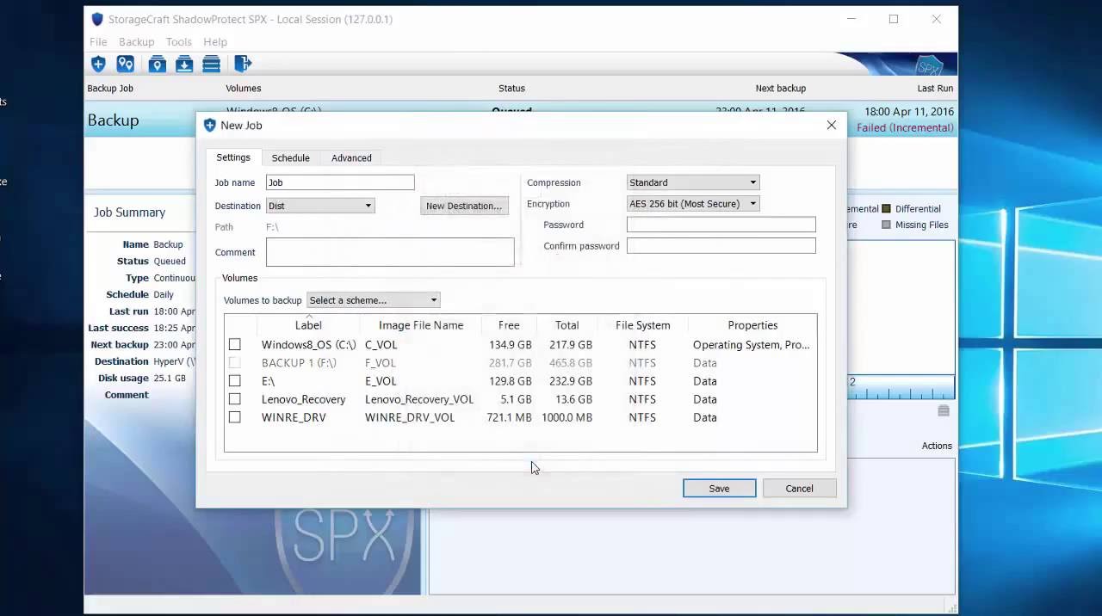The height and width of the screenshot is (616, 1102).
Task: Check the Lenovo_Recovery volume checkbox
Action: point(234,399)
